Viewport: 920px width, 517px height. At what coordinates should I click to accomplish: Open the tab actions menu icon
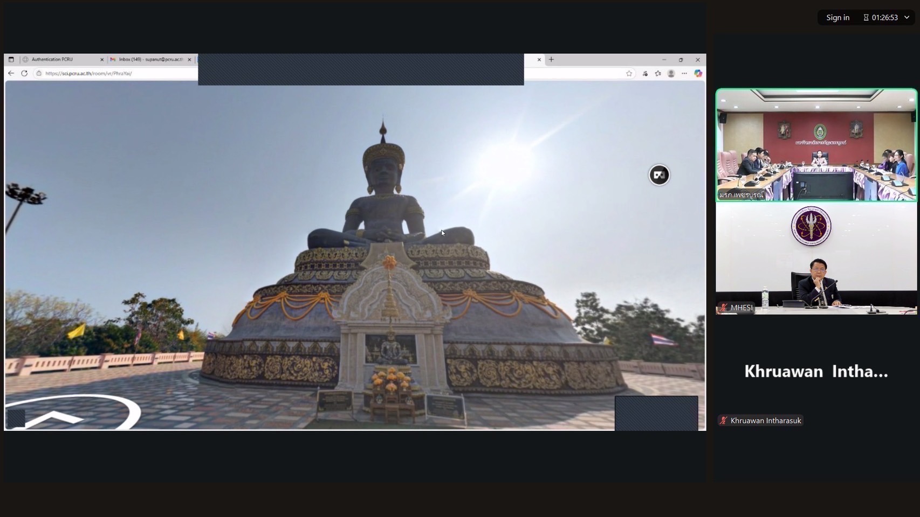(x=11, y=59)
